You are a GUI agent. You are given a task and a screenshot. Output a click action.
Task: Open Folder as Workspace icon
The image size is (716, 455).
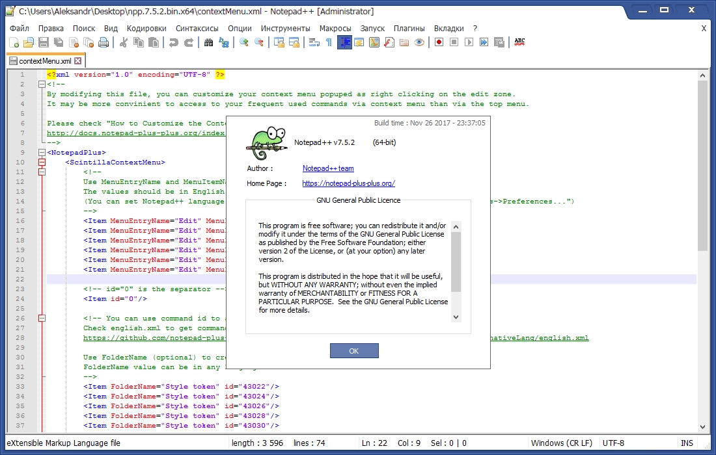(x=404, y=42)
